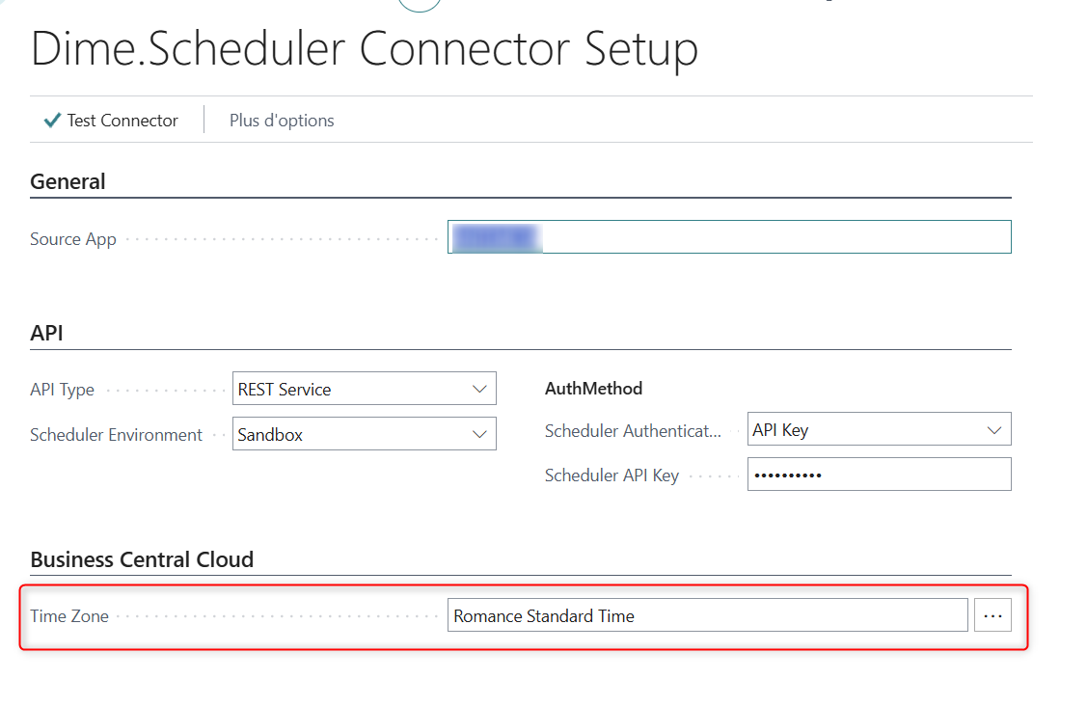
Task: Collapse the General section header
Action: click(x=68, y=181)
